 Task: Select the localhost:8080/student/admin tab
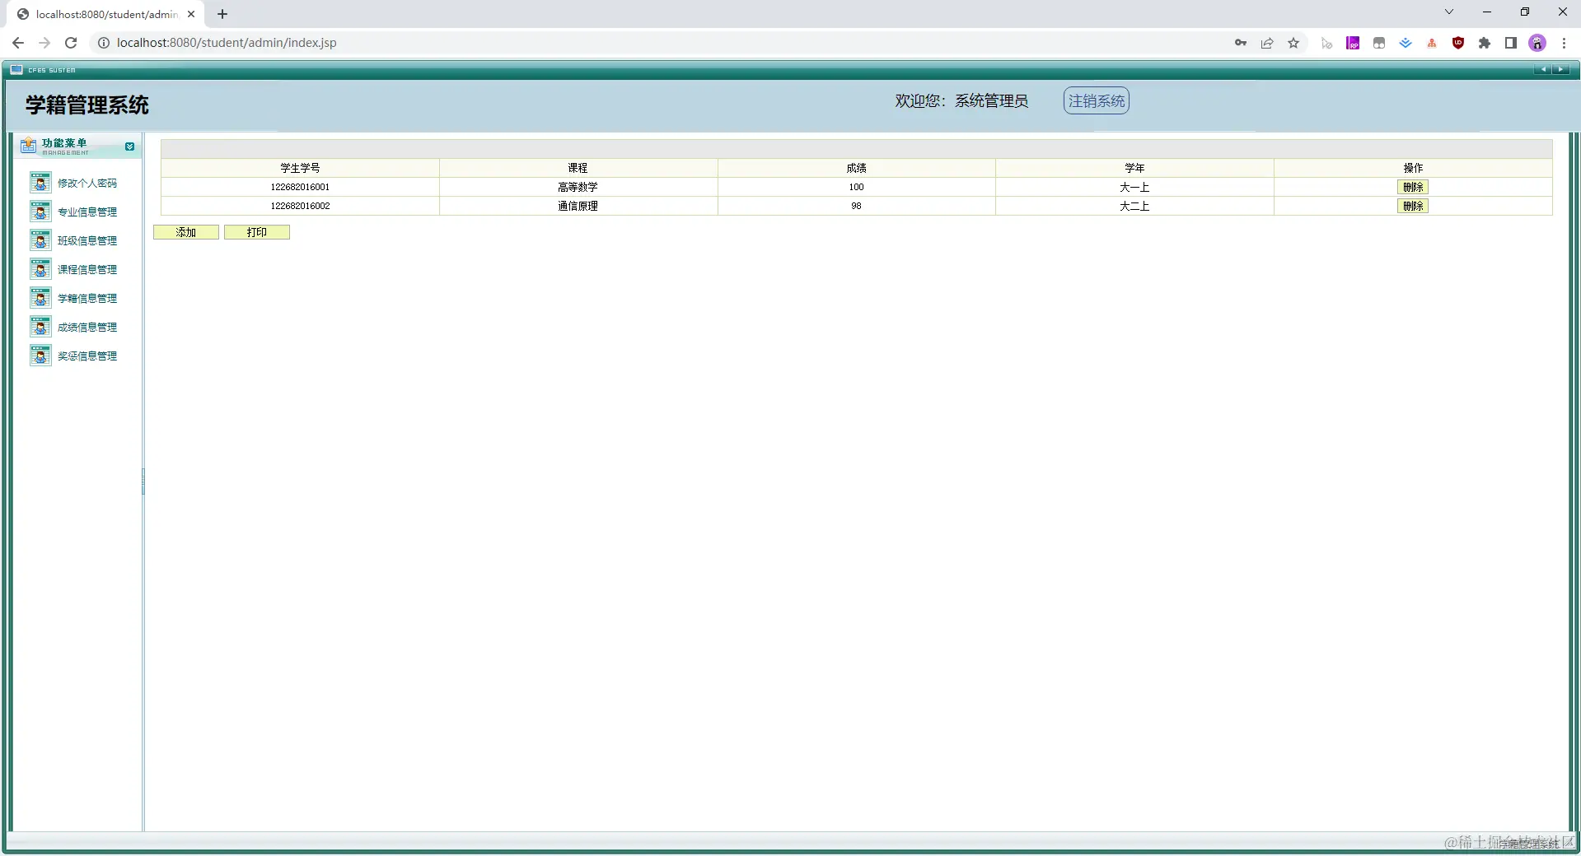click(105, 14)
